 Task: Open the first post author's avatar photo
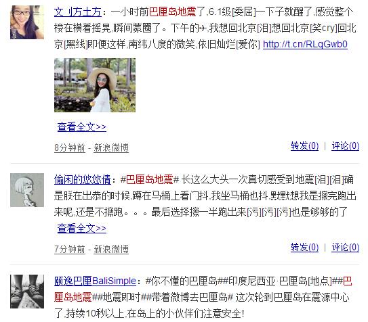click(x=27, y=22)
